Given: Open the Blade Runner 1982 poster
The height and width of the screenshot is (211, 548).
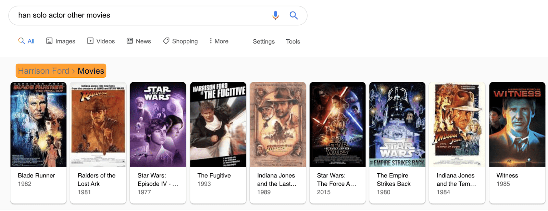Looking at the screenshot, I should [38, 124].
